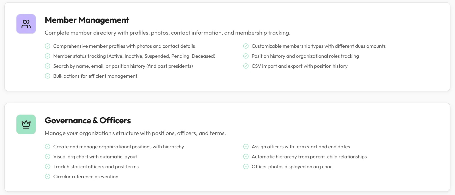
Task: Click checkmark icon next to Officer photos displayed
Action: (x=246, y=167)
